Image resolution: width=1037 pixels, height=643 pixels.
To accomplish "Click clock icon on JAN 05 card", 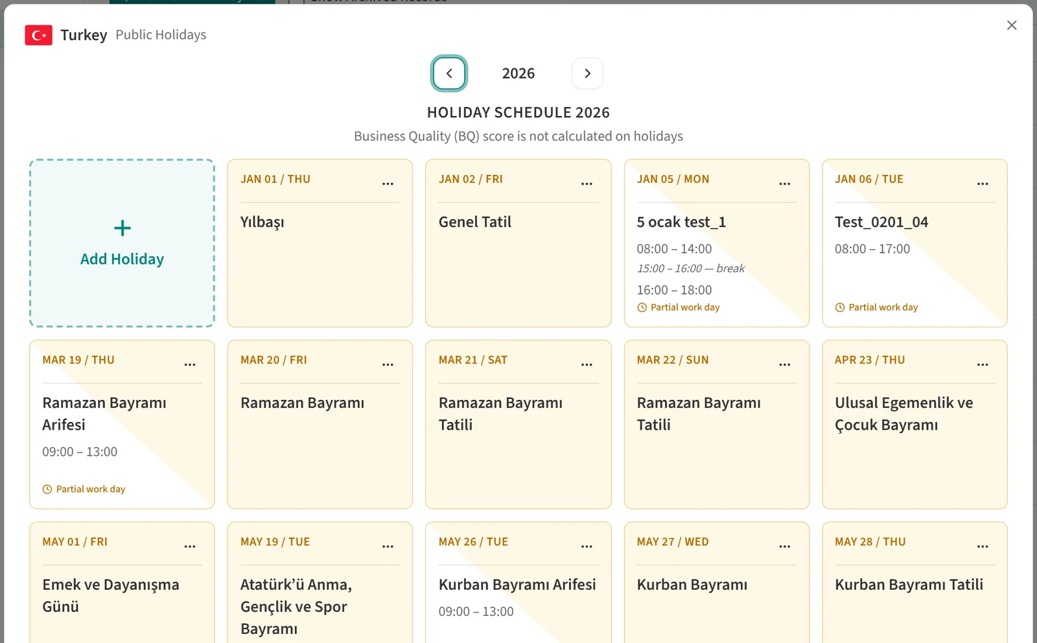I will point(642,308).
